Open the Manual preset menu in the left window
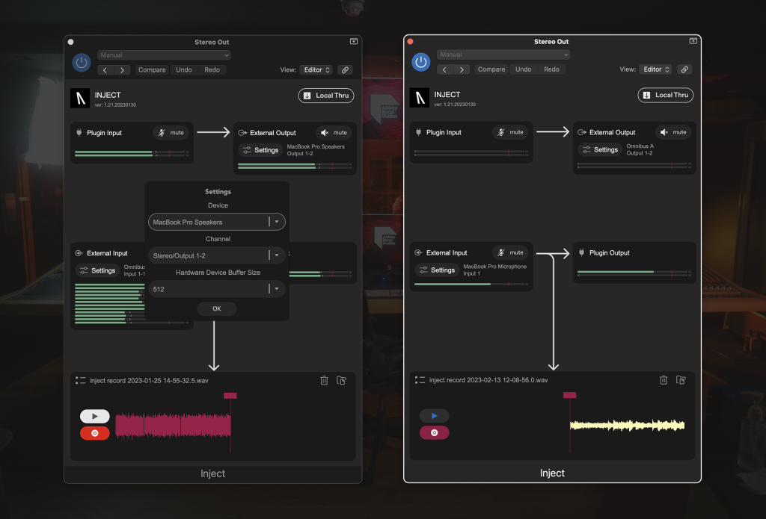Viewport: 766px width, 519px height. pyautogui.click(x=164, y=55)
